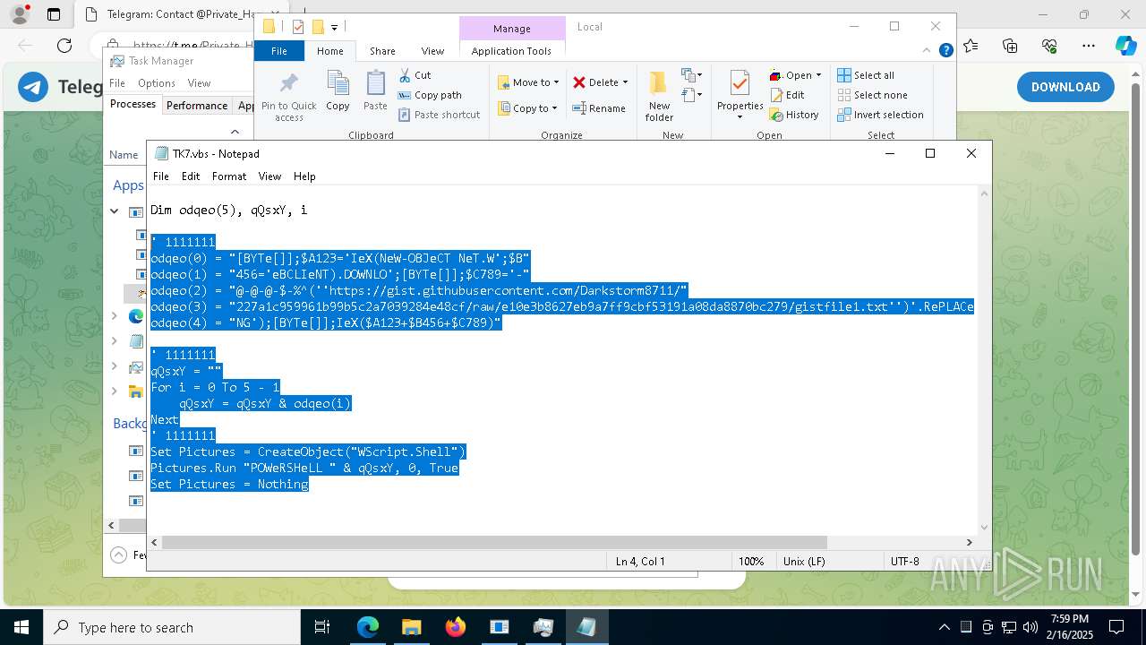The height and width of the screenshot is (645, 1146).
Task: Open Task Manager View menu
Action: pos(199,83)
